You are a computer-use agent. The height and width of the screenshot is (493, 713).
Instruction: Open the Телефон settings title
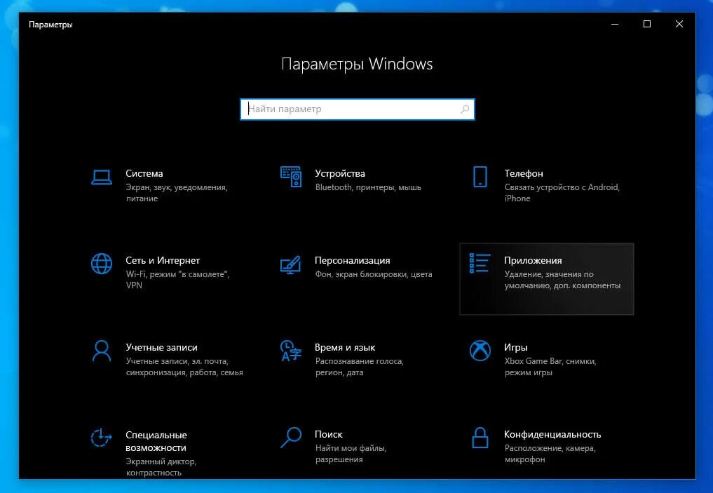click(x=524, y=174)
